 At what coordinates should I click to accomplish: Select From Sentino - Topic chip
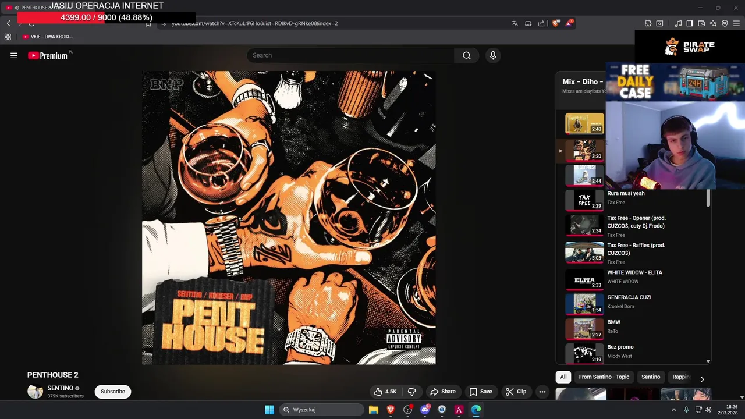[x=604, y=377]
